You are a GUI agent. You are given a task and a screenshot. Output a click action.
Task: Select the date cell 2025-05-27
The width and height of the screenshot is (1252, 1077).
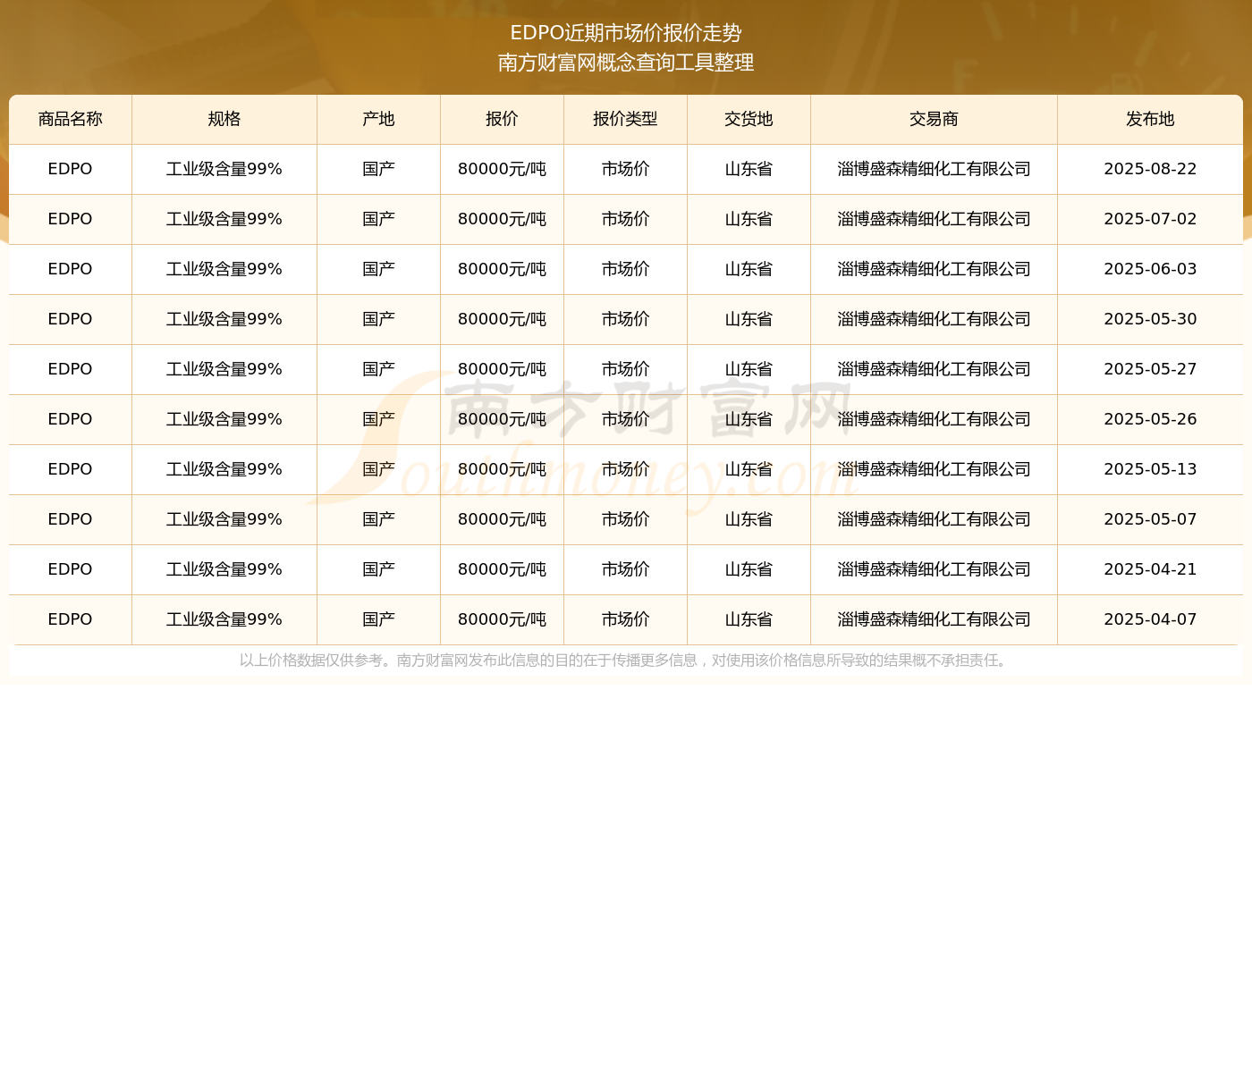(x=1150, y=369)
